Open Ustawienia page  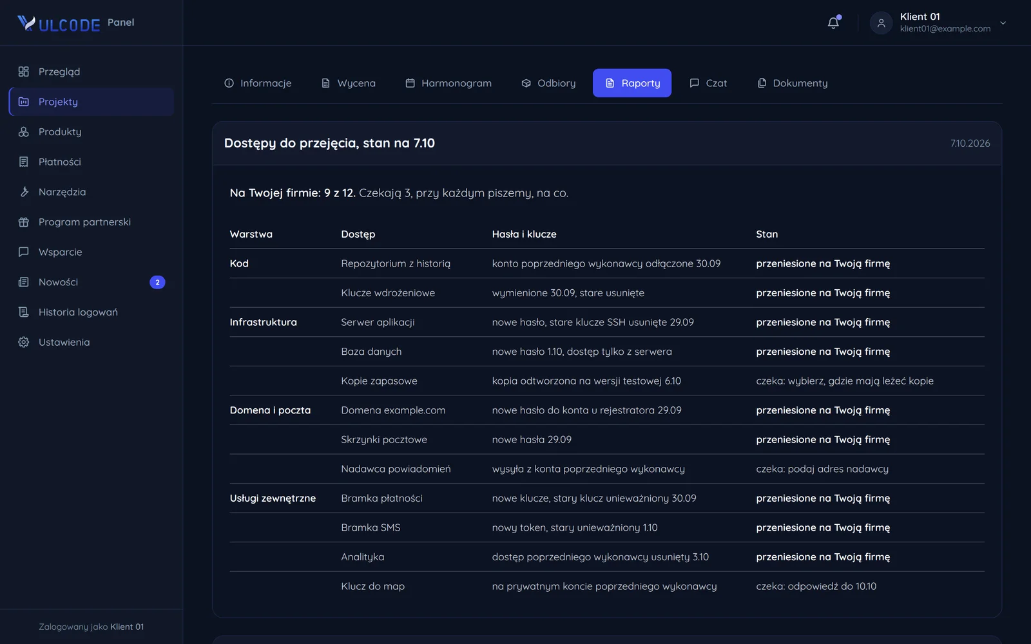[92, 342]
